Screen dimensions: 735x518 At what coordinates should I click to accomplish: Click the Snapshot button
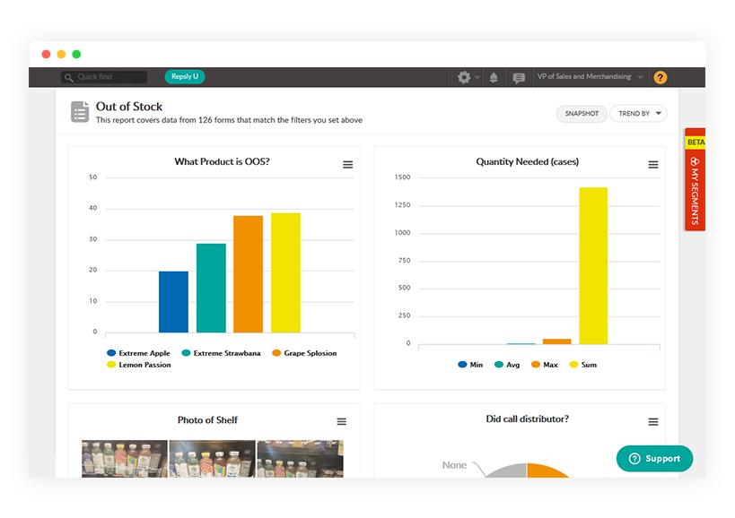click(x=581, y=114)
